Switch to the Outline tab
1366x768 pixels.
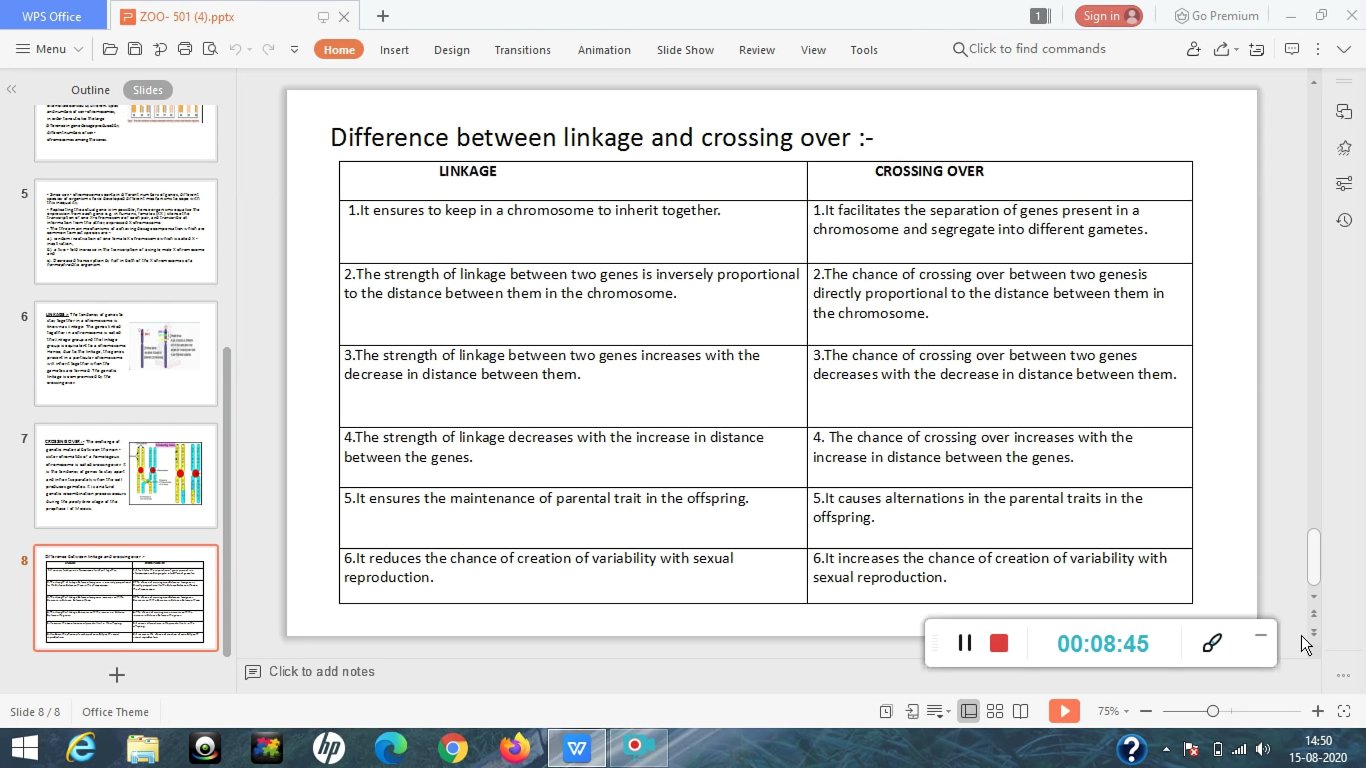click(x=90, y=90)
